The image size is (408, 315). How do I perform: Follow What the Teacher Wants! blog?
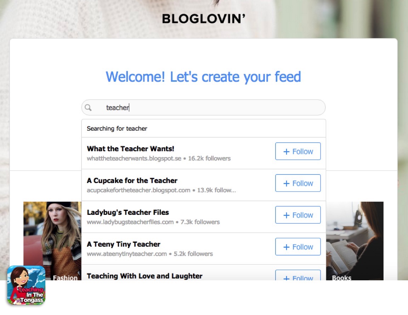pyautogui.click(x=298, y=151)
